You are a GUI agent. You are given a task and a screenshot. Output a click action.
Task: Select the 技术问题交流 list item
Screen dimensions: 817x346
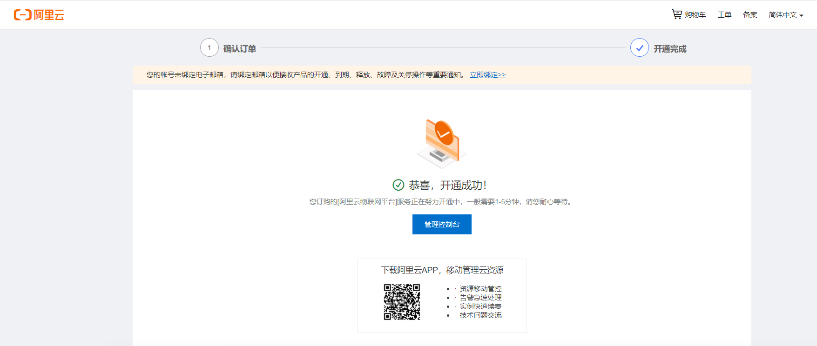(x=480, y=315)
